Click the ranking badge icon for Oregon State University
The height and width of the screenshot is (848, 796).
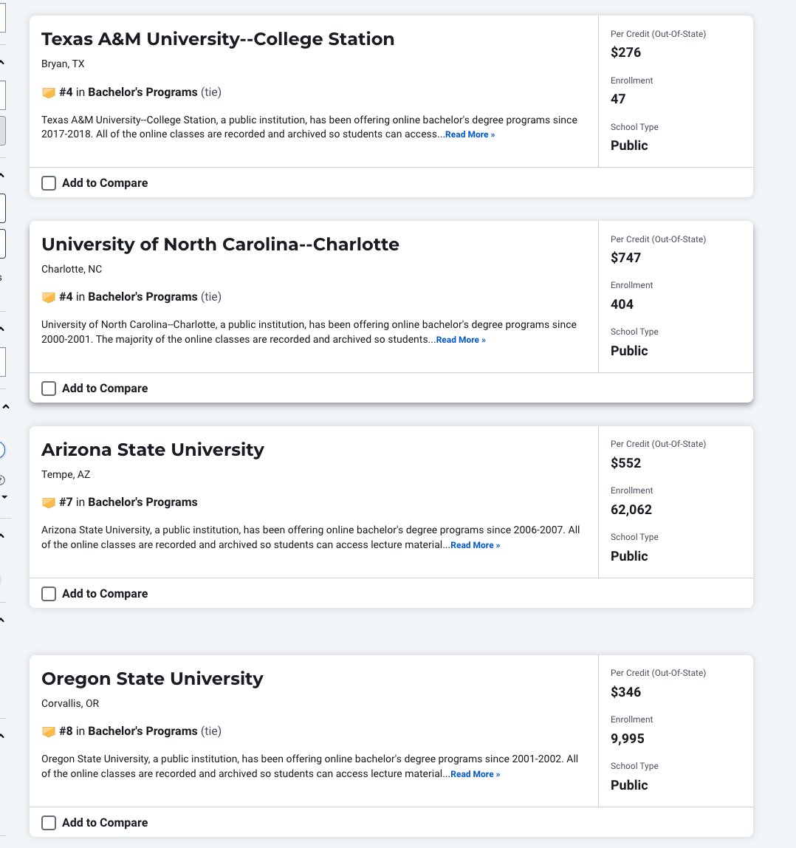tap(48, 732)
